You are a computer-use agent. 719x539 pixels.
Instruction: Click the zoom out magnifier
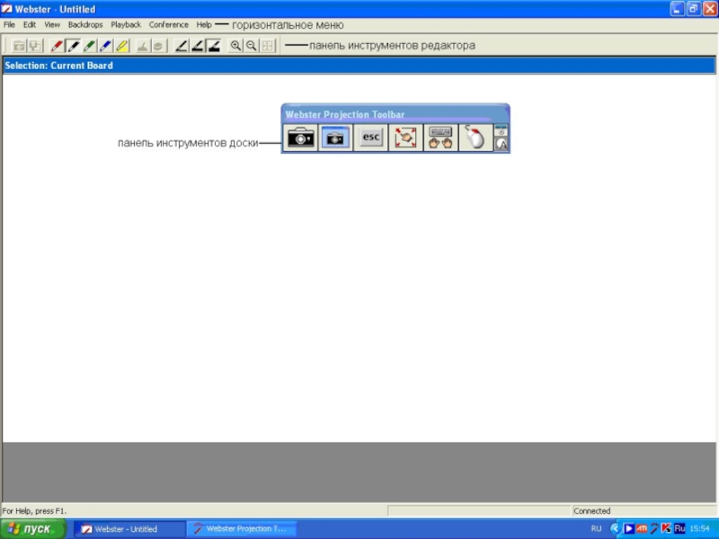(x=252, y=46)
